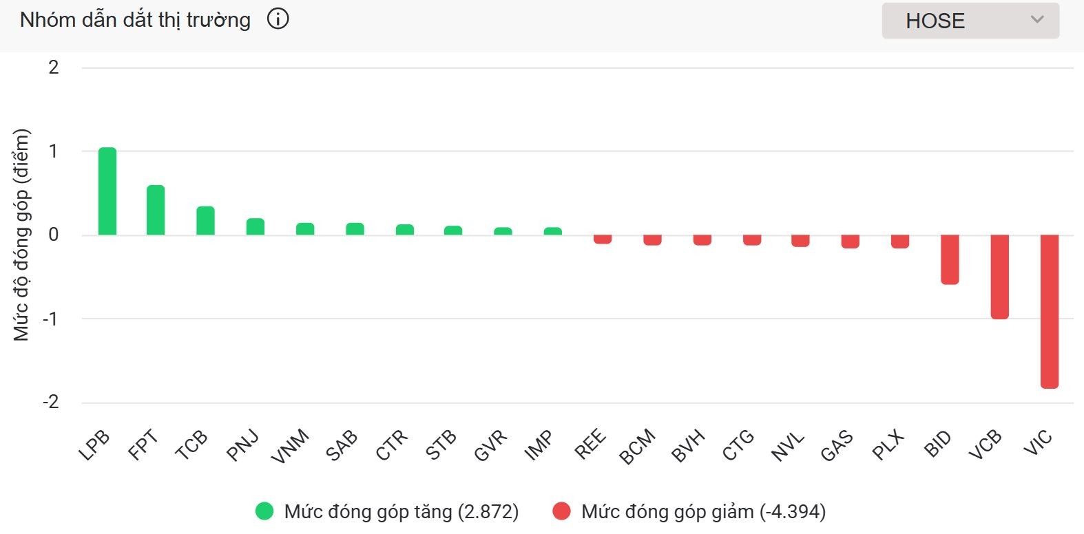
Task: Toggle the red 'Mức đóng góp giảm' legend
Action: (702, 511)
